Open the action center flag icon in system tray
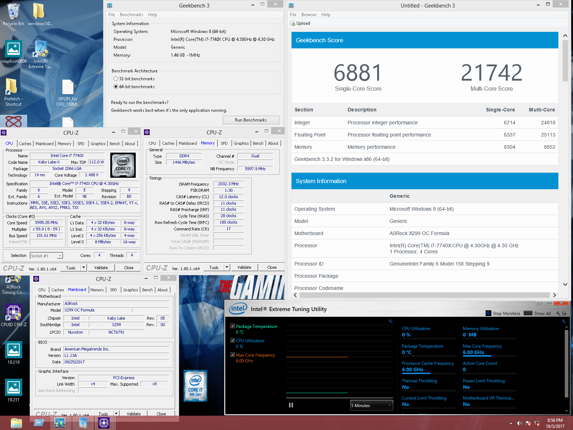The height and width of the screenshot is (430, 573). (528, 423)
